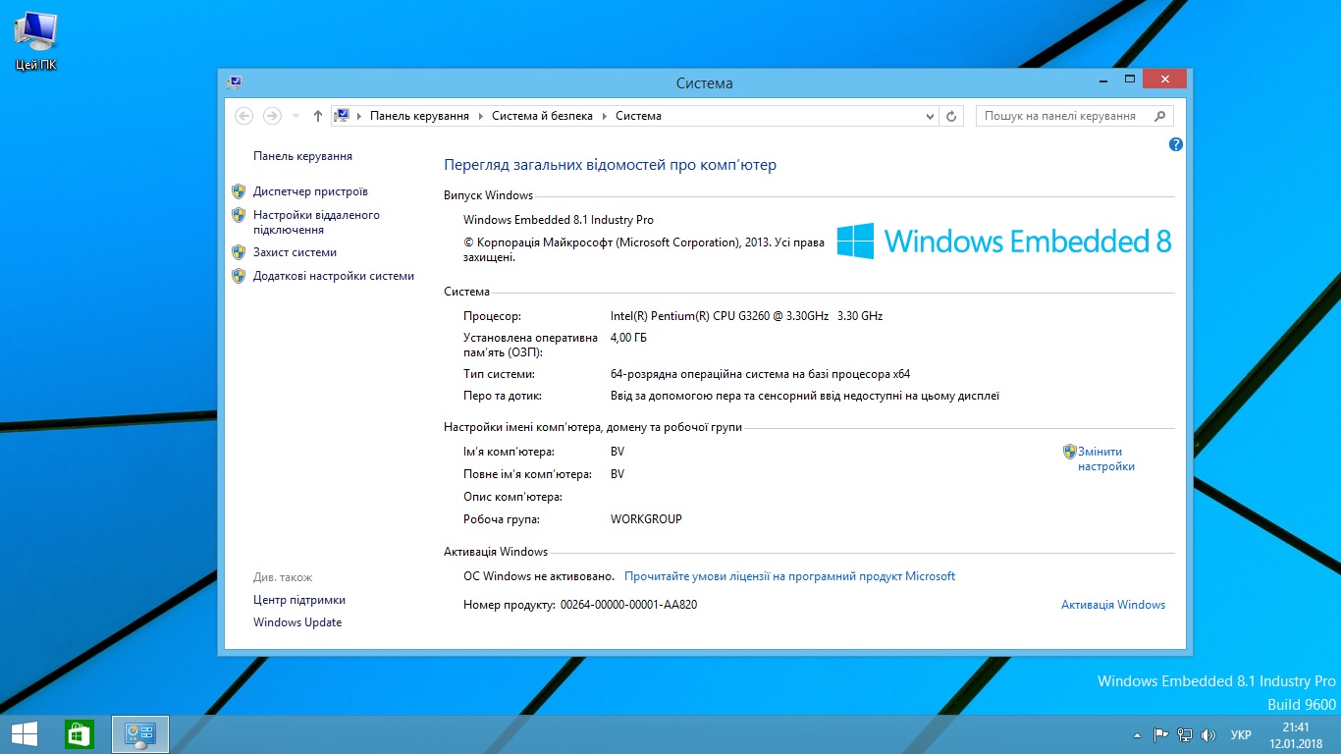Open Диспетчер пристроїв

click(x=310, y=191)
